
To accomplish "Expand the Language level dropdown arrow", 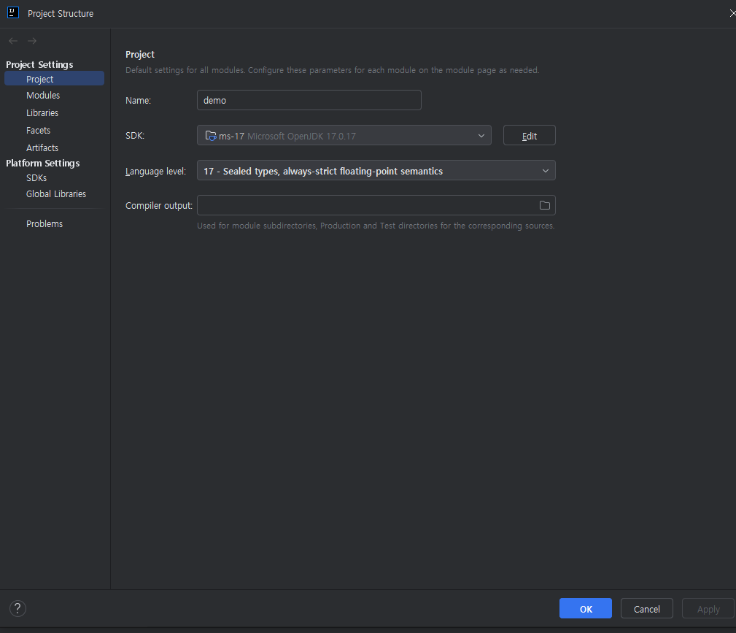I will click(x=546, y=171).
